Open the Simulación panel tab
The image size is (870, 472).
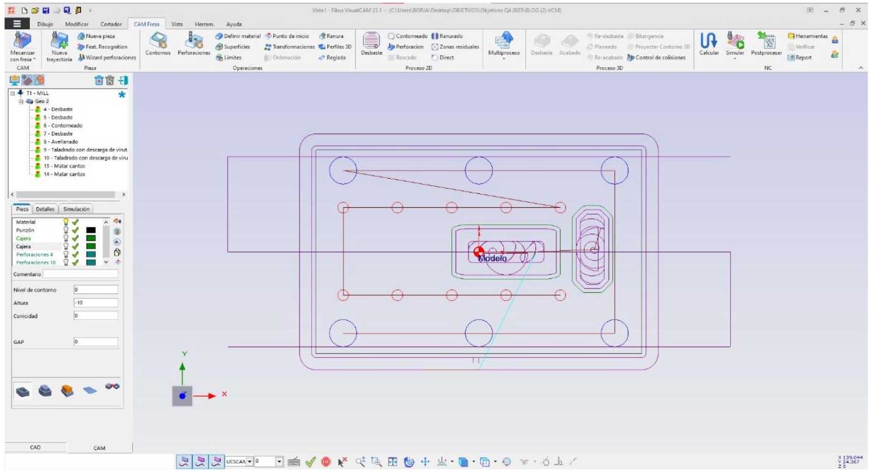pyautogui.click(x=76, y=209)
